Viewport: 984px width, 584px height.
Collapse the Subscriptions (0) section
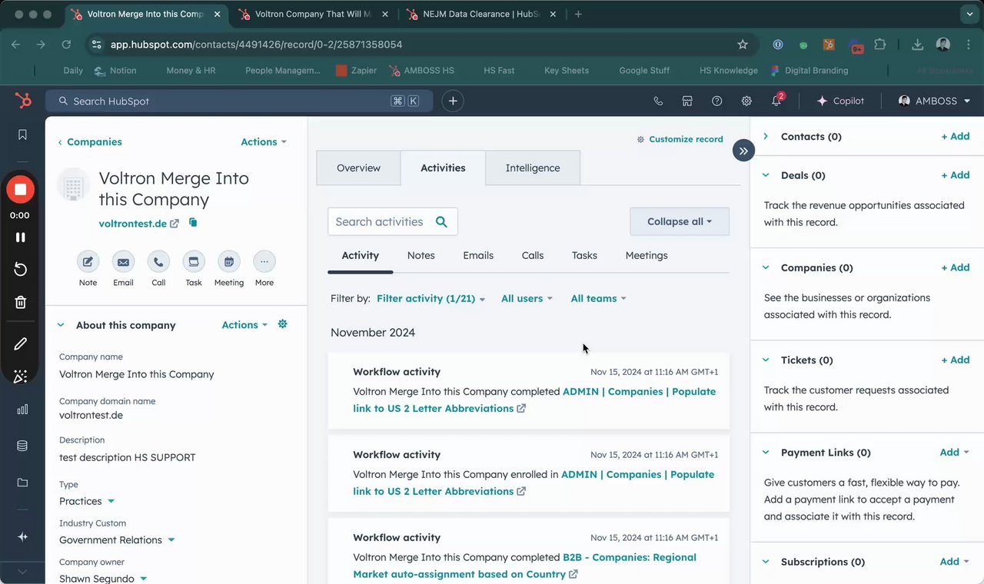[766, 562]
